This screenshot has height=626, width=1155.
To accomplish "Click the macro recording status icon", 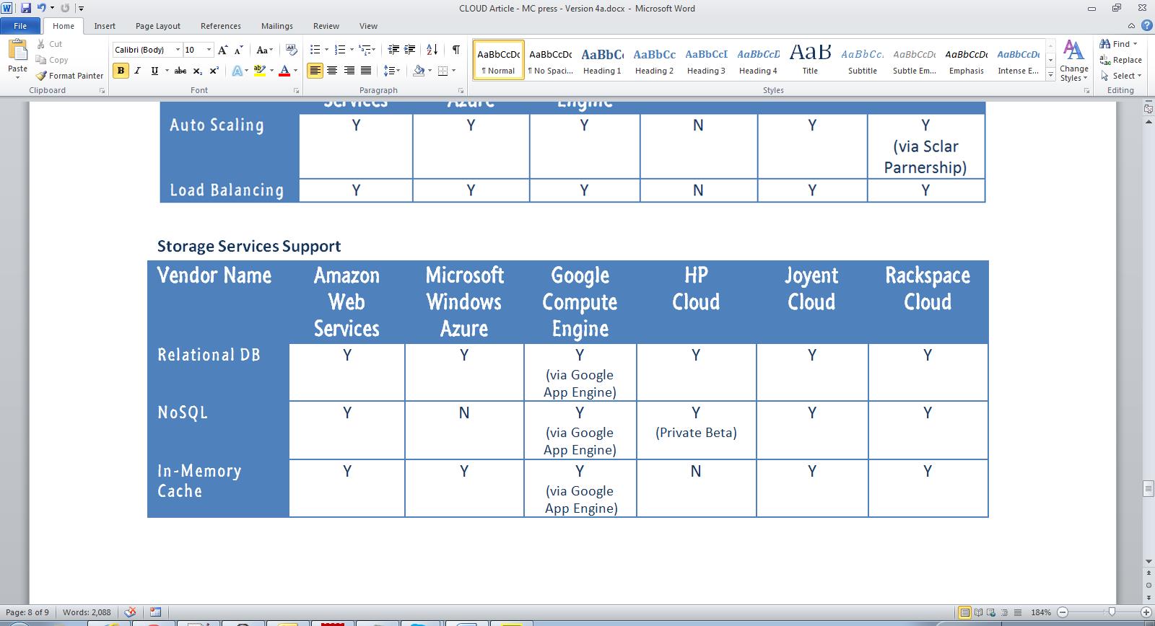I will pos(156,612).
